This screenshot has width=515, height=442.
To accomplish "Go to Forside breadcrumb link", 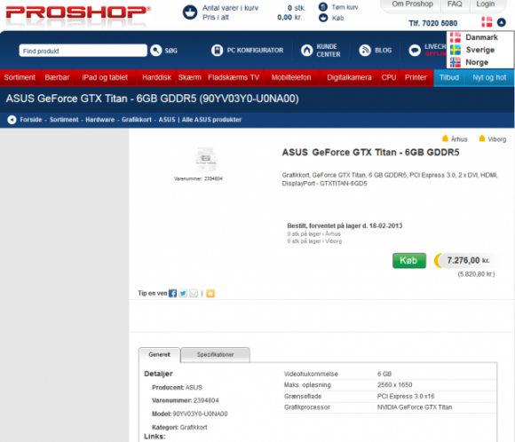I will coord(31,120).
